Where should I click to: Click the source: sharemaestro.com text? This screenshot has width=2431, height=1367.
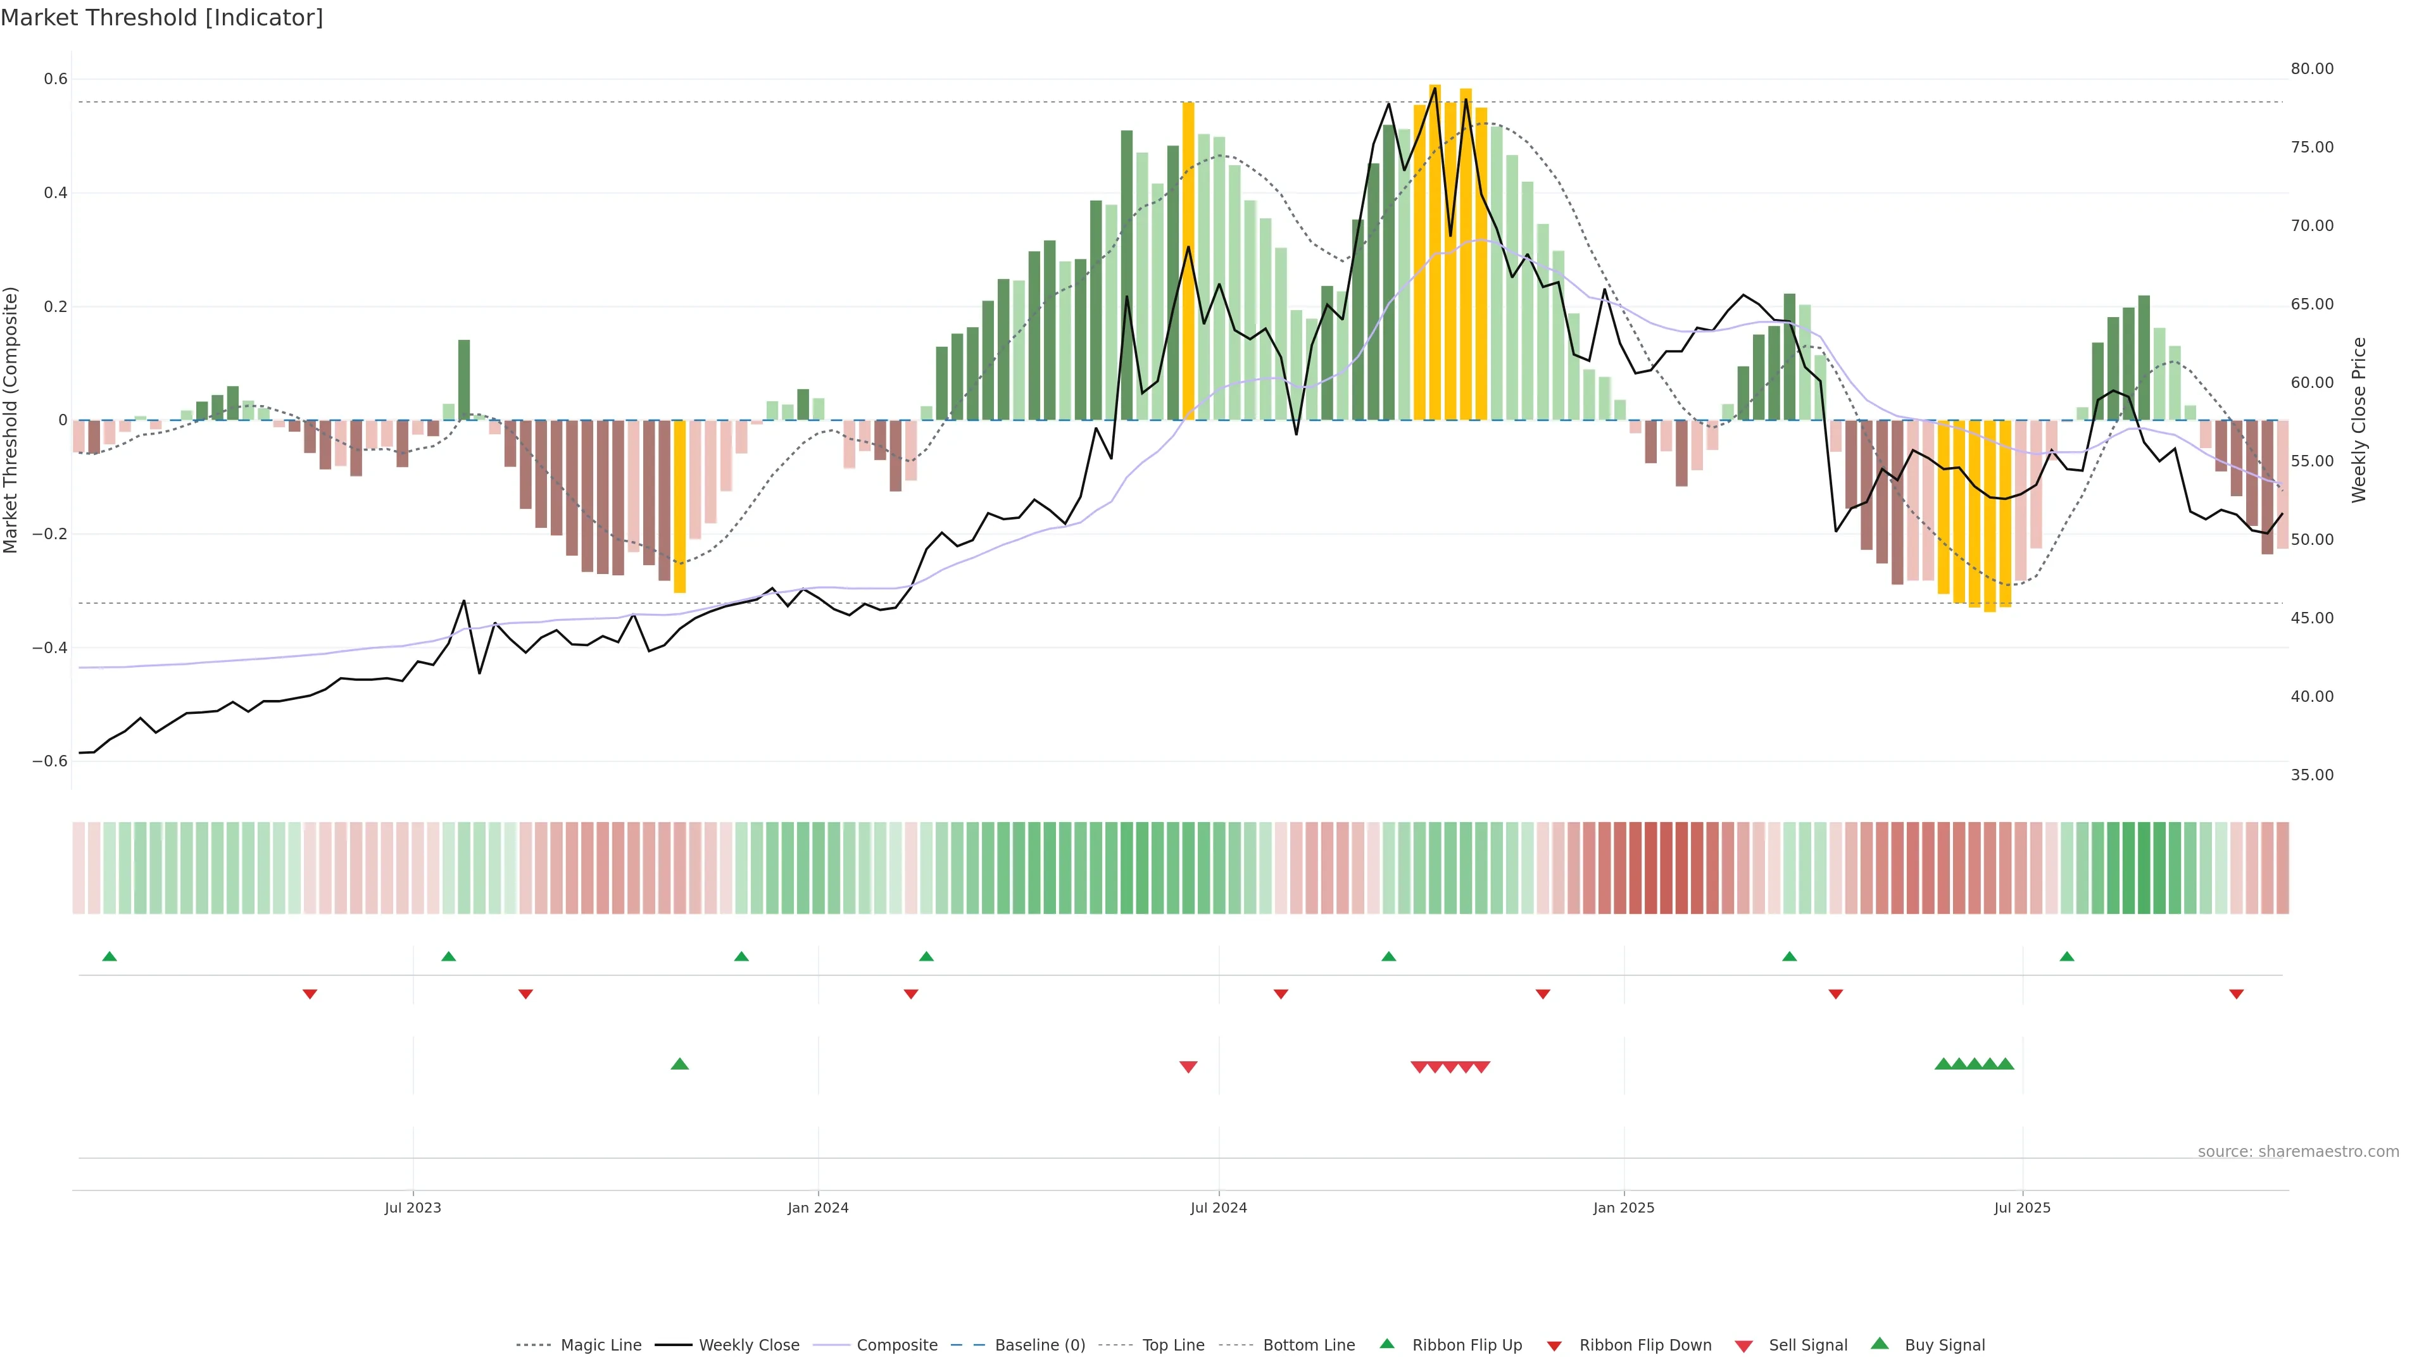click(x=2298, y=1152)
